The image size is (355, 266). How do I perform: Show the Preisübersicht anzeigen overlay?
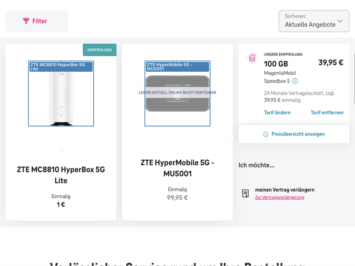pyautogui.click(x=298, y=134)
